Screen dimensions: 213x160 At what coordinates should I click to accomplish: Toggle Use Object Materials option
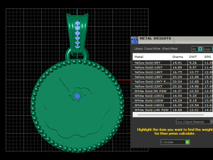[194, 122]
